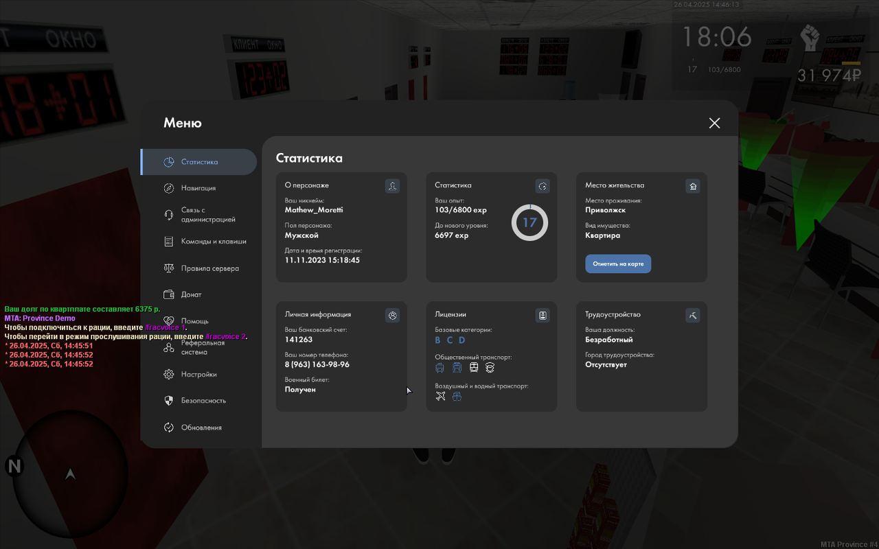Click the B category license

(438, 340)
